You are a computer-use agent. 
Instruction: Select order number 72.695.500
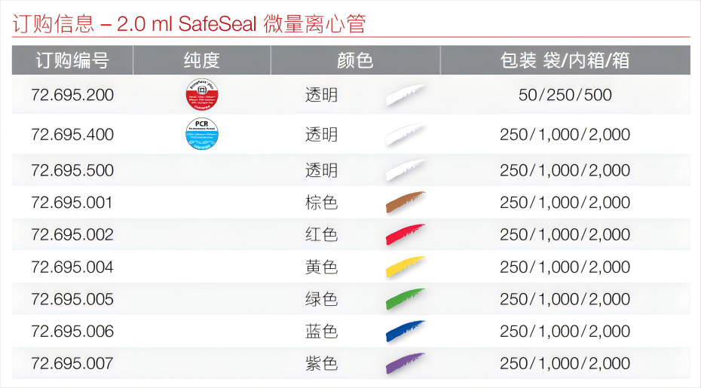coord(72,170)
